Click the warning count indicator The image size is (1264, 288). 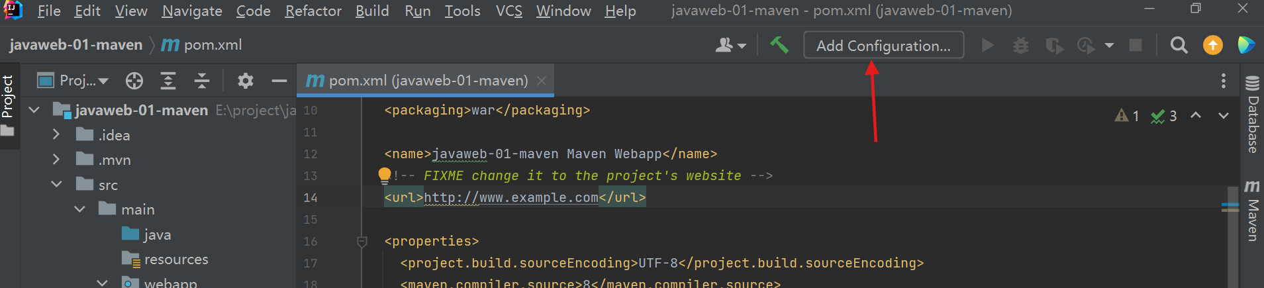point(1127,116)
